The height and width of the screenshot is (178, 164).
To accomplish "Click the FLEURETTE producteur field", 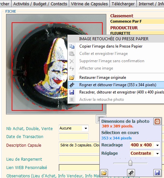I will (137, 33).
